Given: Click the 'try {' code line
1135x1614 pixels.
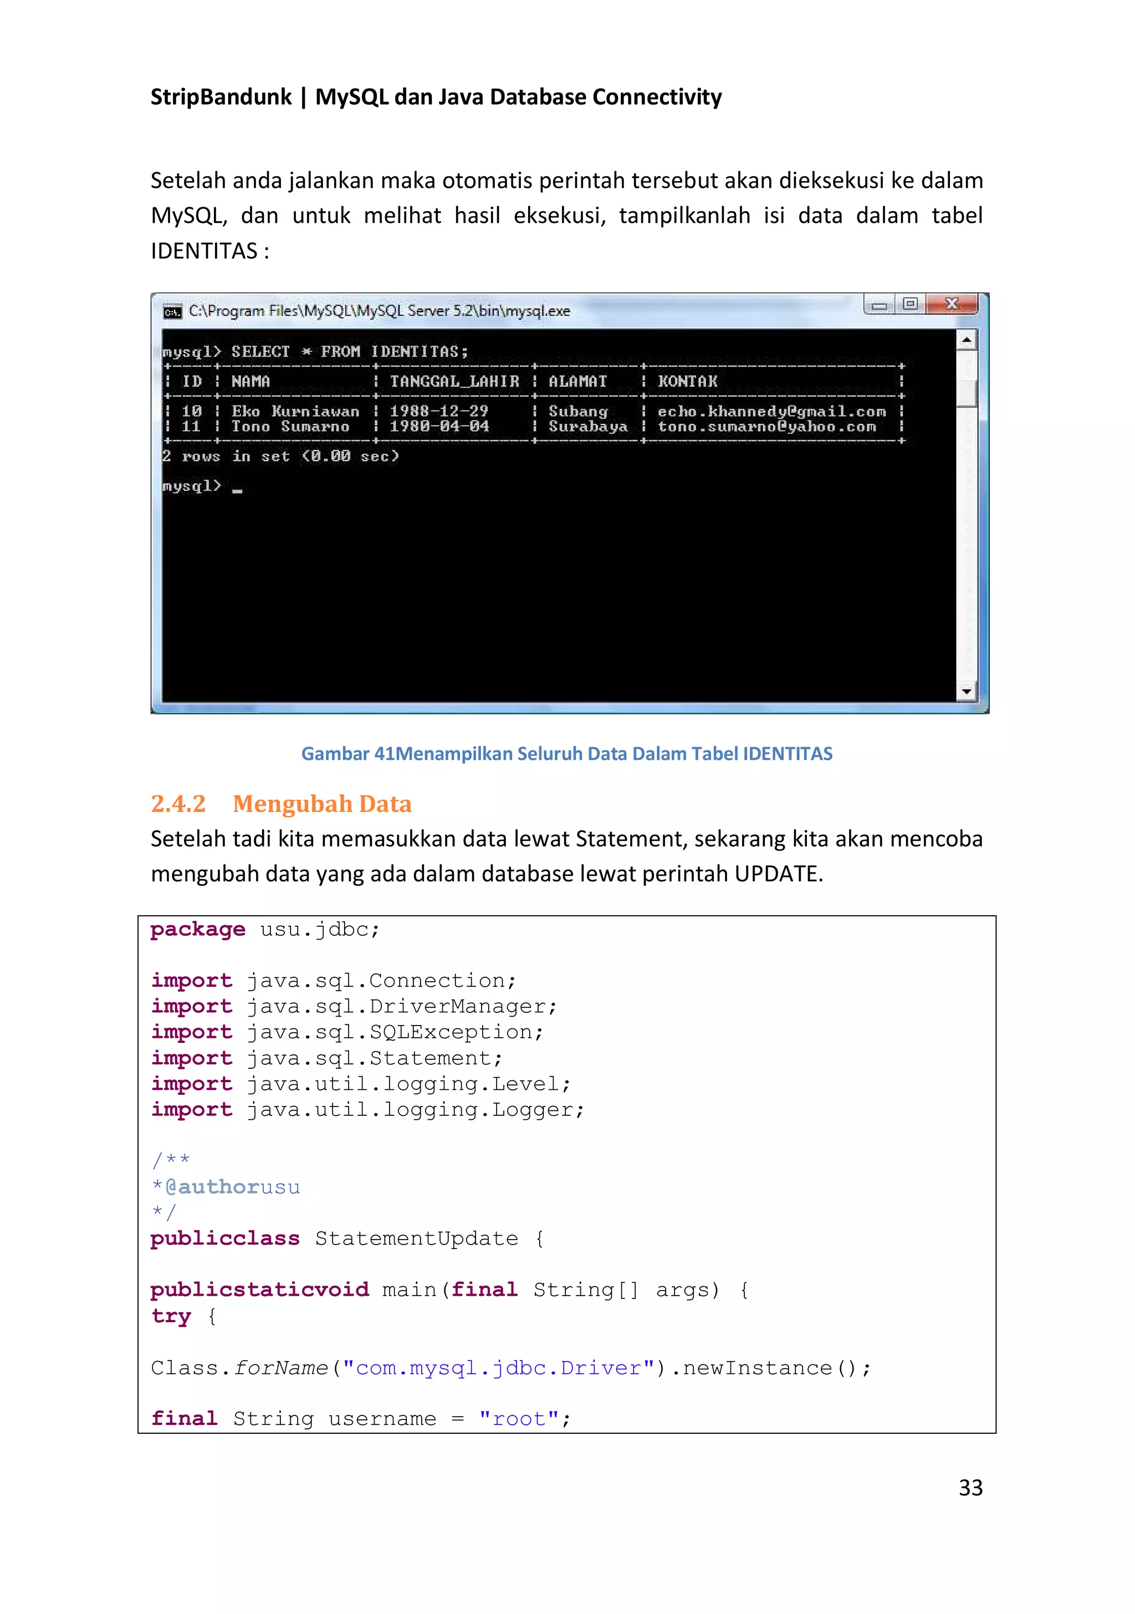Looking at the screenshot, I should point(183,1316).
